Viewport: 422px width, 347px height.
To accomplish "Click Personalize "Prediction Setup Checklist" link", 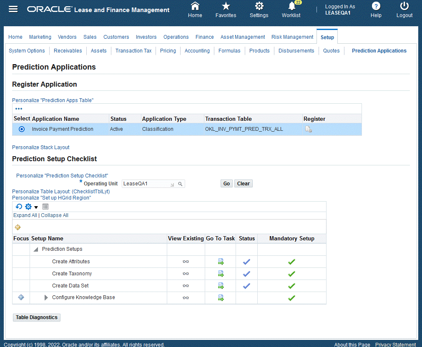I will point(62,175).
